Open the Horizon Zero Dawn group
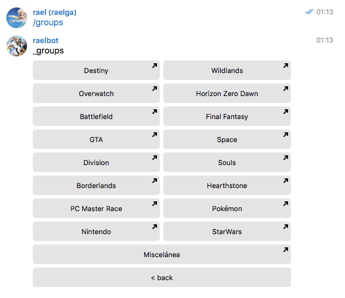The height and width of the screenshot is (298, 345). [227, 94]
